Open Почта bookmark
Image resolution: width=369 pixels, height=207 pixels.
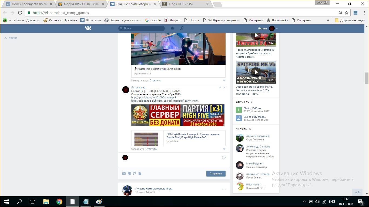[x=192, y=20]
